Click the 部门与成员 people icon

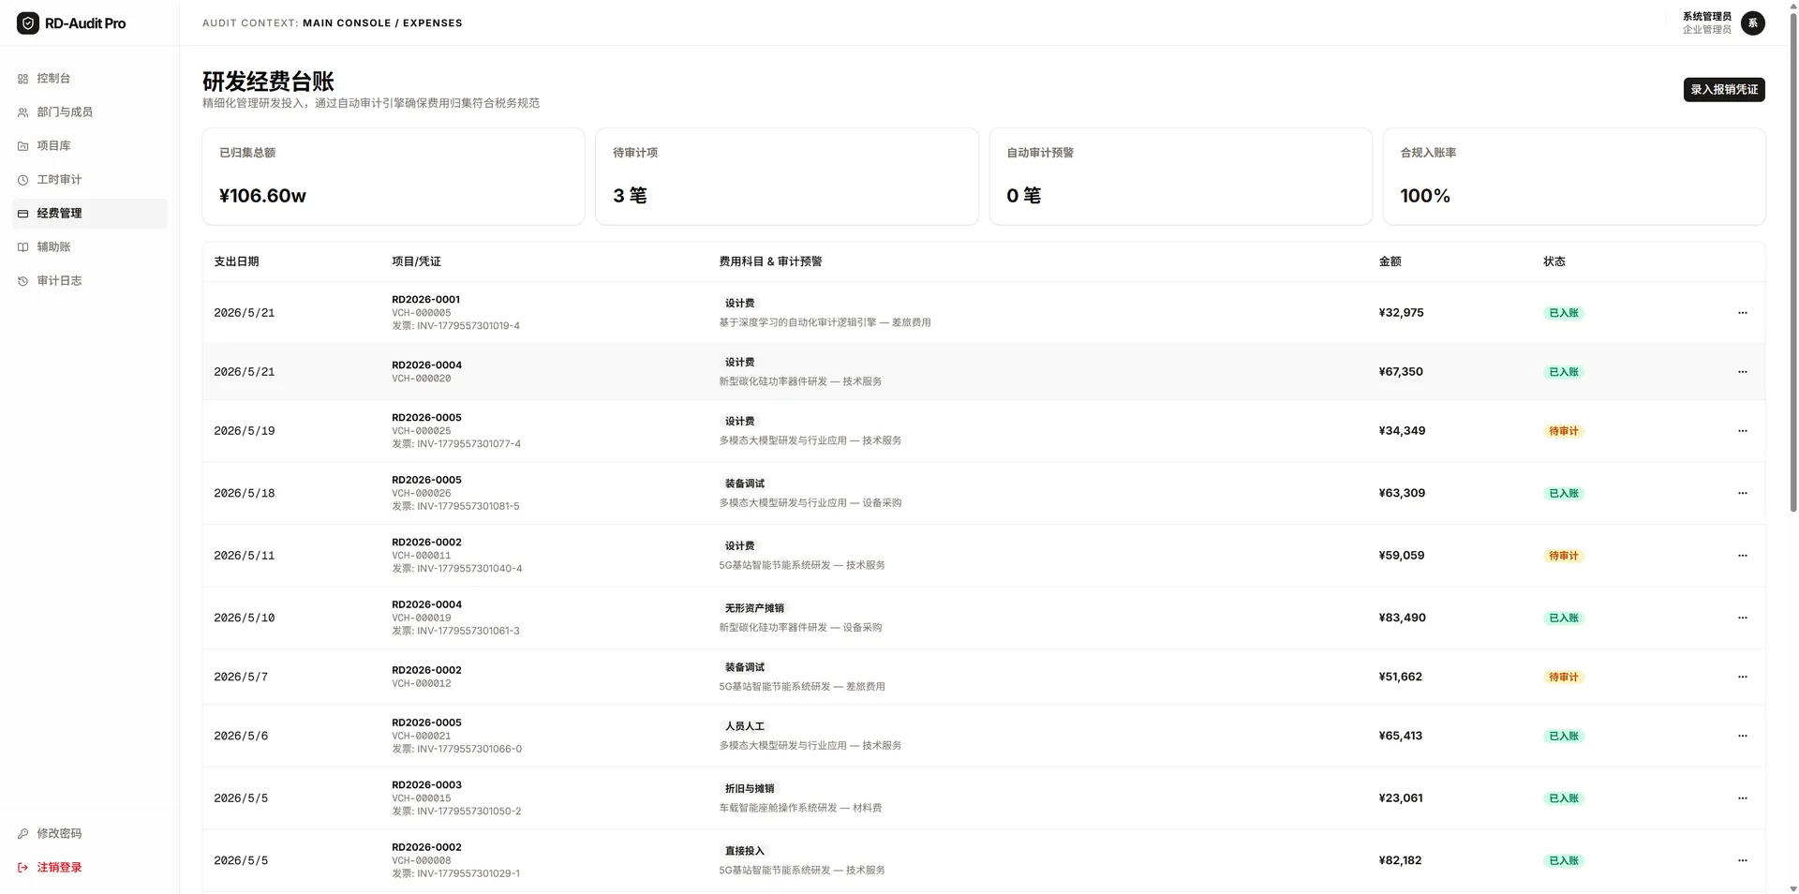tap(22, 112)
